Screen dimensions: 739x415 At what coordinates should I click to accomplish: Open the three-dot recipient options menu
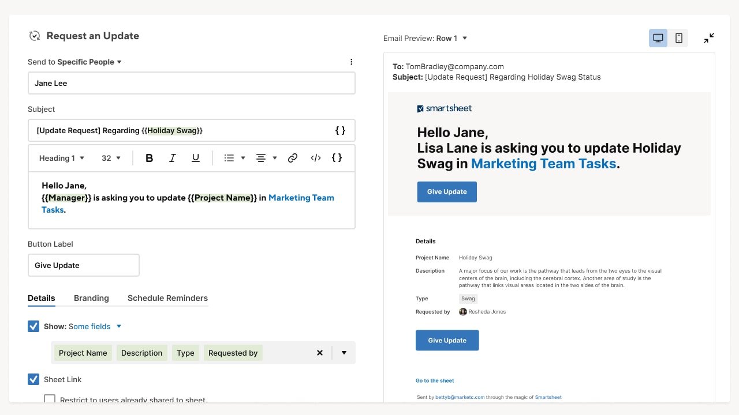(351, 62)
